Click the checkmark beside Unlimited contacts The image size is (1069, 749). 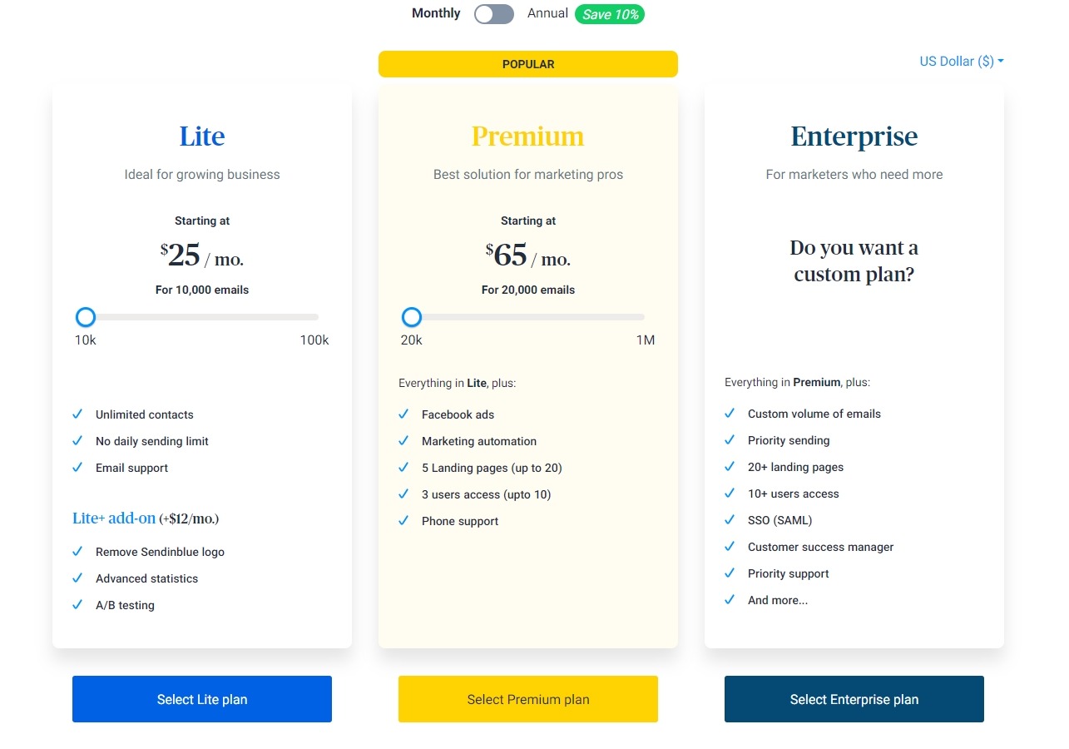[x=77, y=414]
